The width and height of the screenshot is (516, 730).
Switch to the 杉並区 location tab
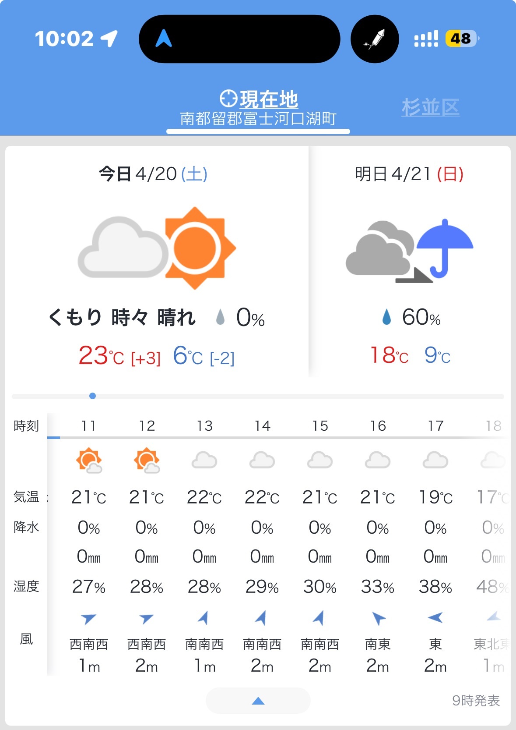tap(431, 107)
